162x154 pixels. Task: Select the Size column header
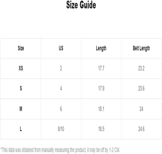(21, 48)
